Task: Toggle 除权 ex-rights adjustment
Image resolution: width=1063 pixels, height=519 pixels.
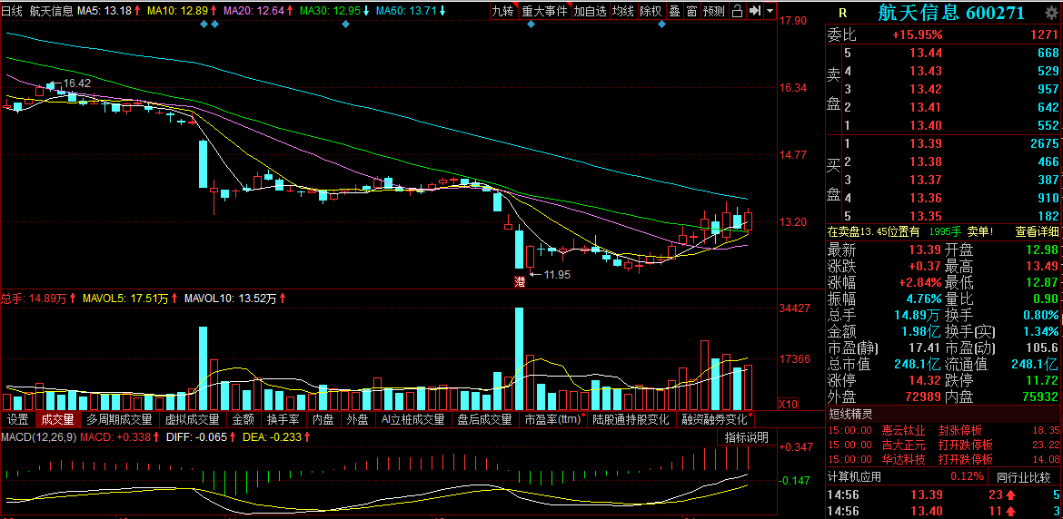Action: [x=651, y=11]
